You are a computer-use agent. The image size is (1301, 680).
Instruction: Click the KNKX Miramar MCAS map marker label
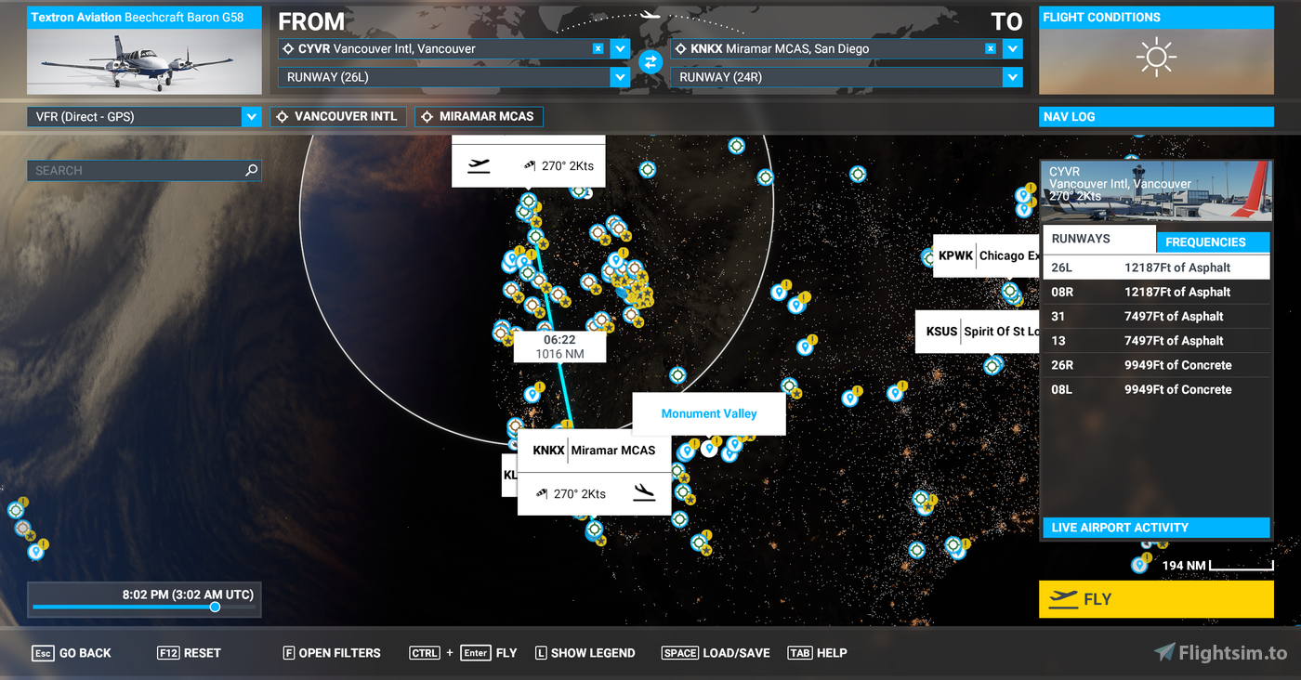point(593,451)
